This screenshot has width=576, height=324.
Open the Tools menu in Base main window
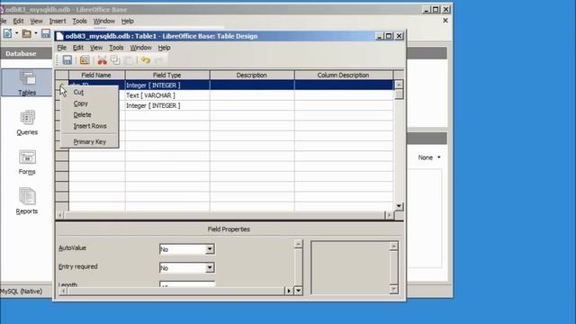pos(79,22)
